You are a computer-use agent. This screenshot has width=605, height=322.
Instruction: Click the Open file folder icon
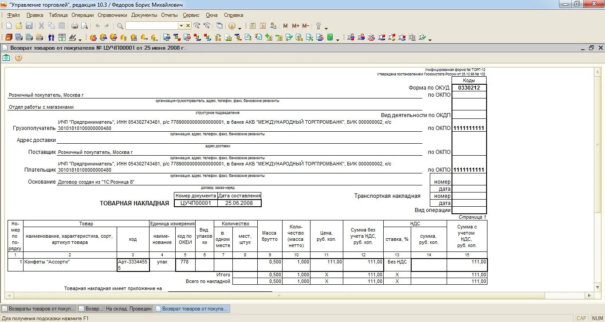pyautogui.click(x=19, y=26)
